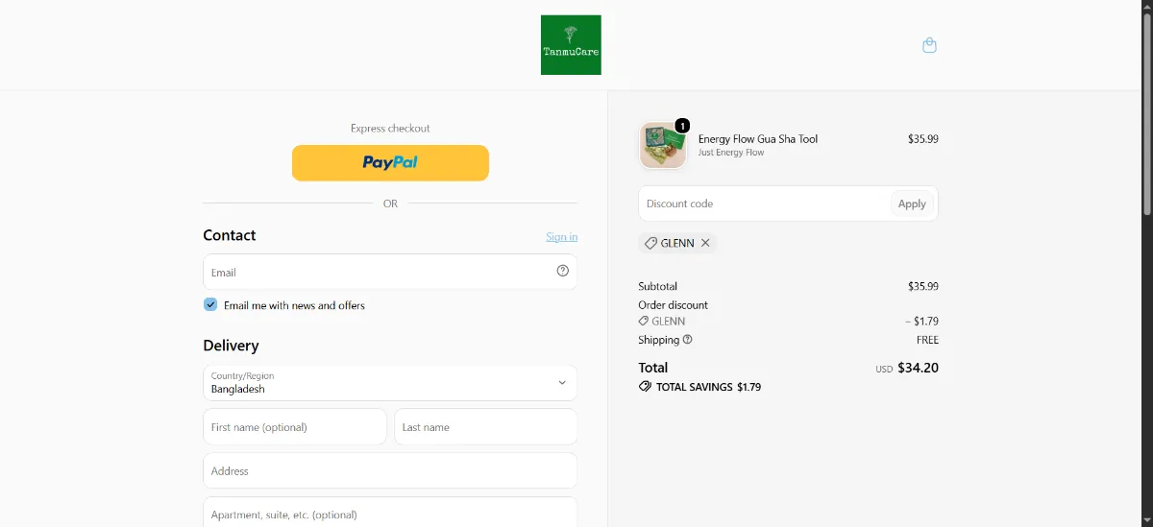Select the First name optional field
This screenshot has width=1153, height=527.
tap(295, 427)
